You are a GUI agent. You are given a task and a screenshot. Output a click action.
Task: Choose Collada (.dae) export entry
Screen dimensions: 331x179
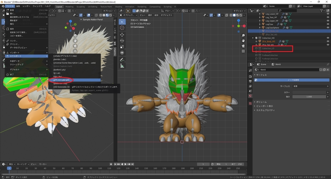tap(74, 56)
